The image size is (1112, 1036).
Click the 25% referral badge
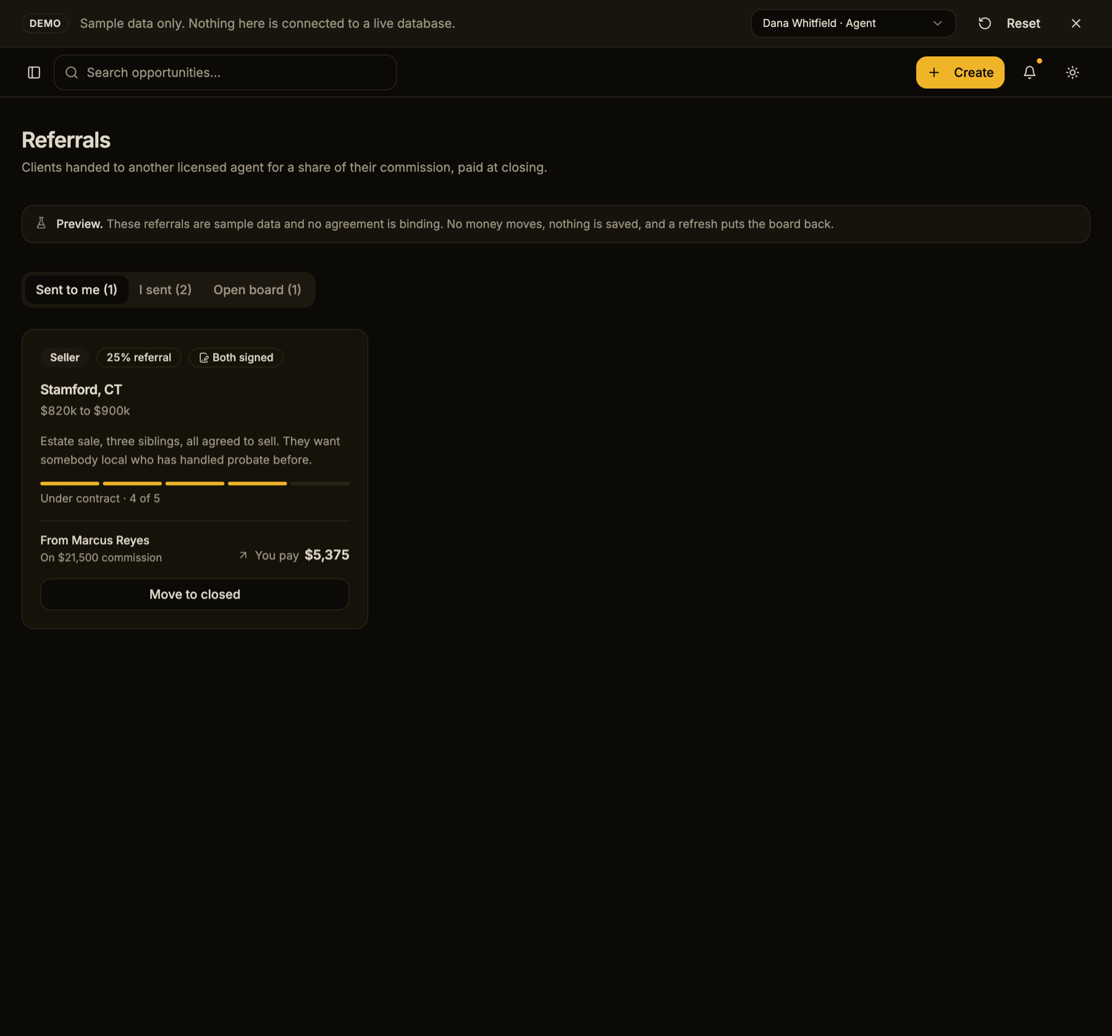(139, 358)
